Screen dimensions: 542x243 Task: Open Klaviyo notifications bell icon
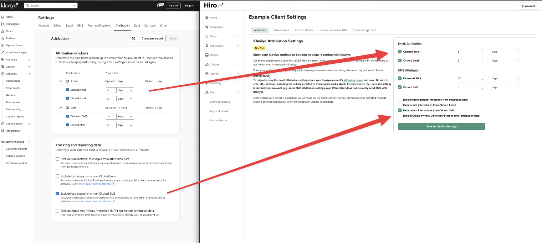point(159,6)
